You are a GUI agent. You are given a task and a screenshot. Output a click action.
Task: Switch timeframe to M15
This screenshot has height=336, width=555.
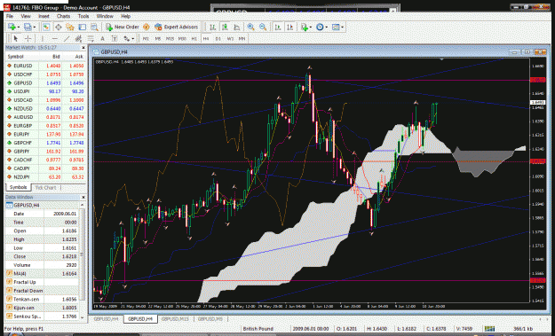tap(170, 38)
